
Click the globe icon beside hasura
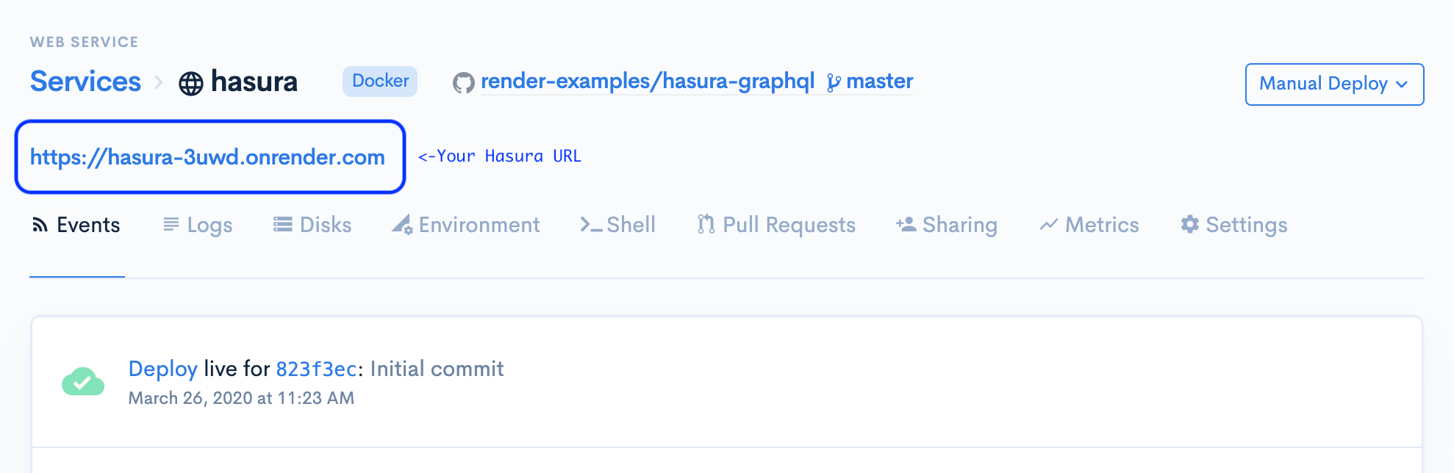click(191, 83)
